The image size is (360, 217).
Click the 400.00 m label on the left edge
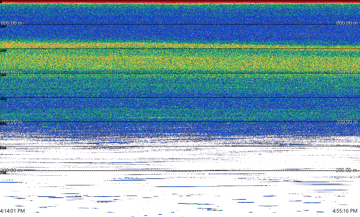11,121
